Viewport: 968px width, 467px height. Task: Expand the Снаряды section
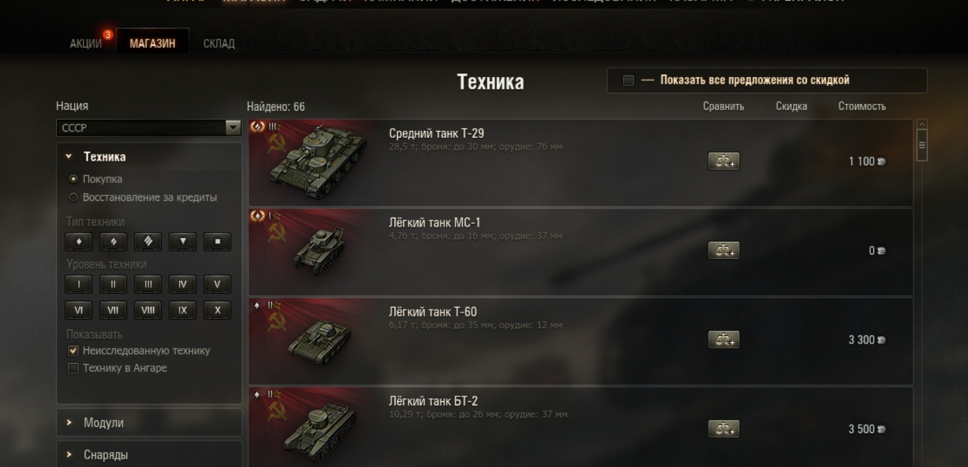pyautogui.click(x=149, y=455)
